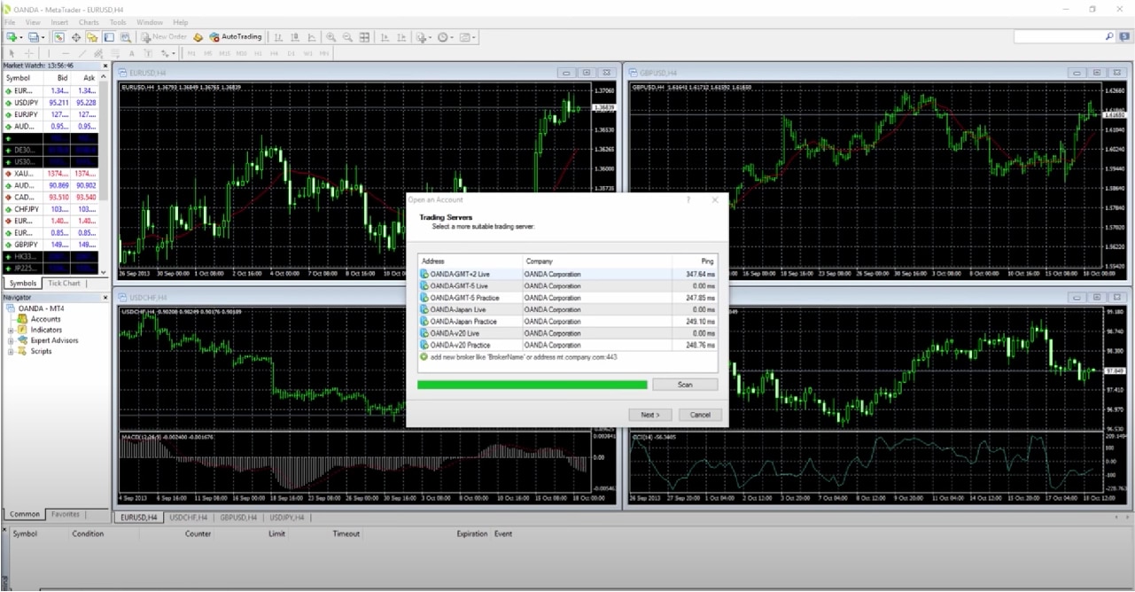This screenshot has width=1135, height=592.
Task: Select the Tile Windows grid icon
Action: click(x=364, y=37)
